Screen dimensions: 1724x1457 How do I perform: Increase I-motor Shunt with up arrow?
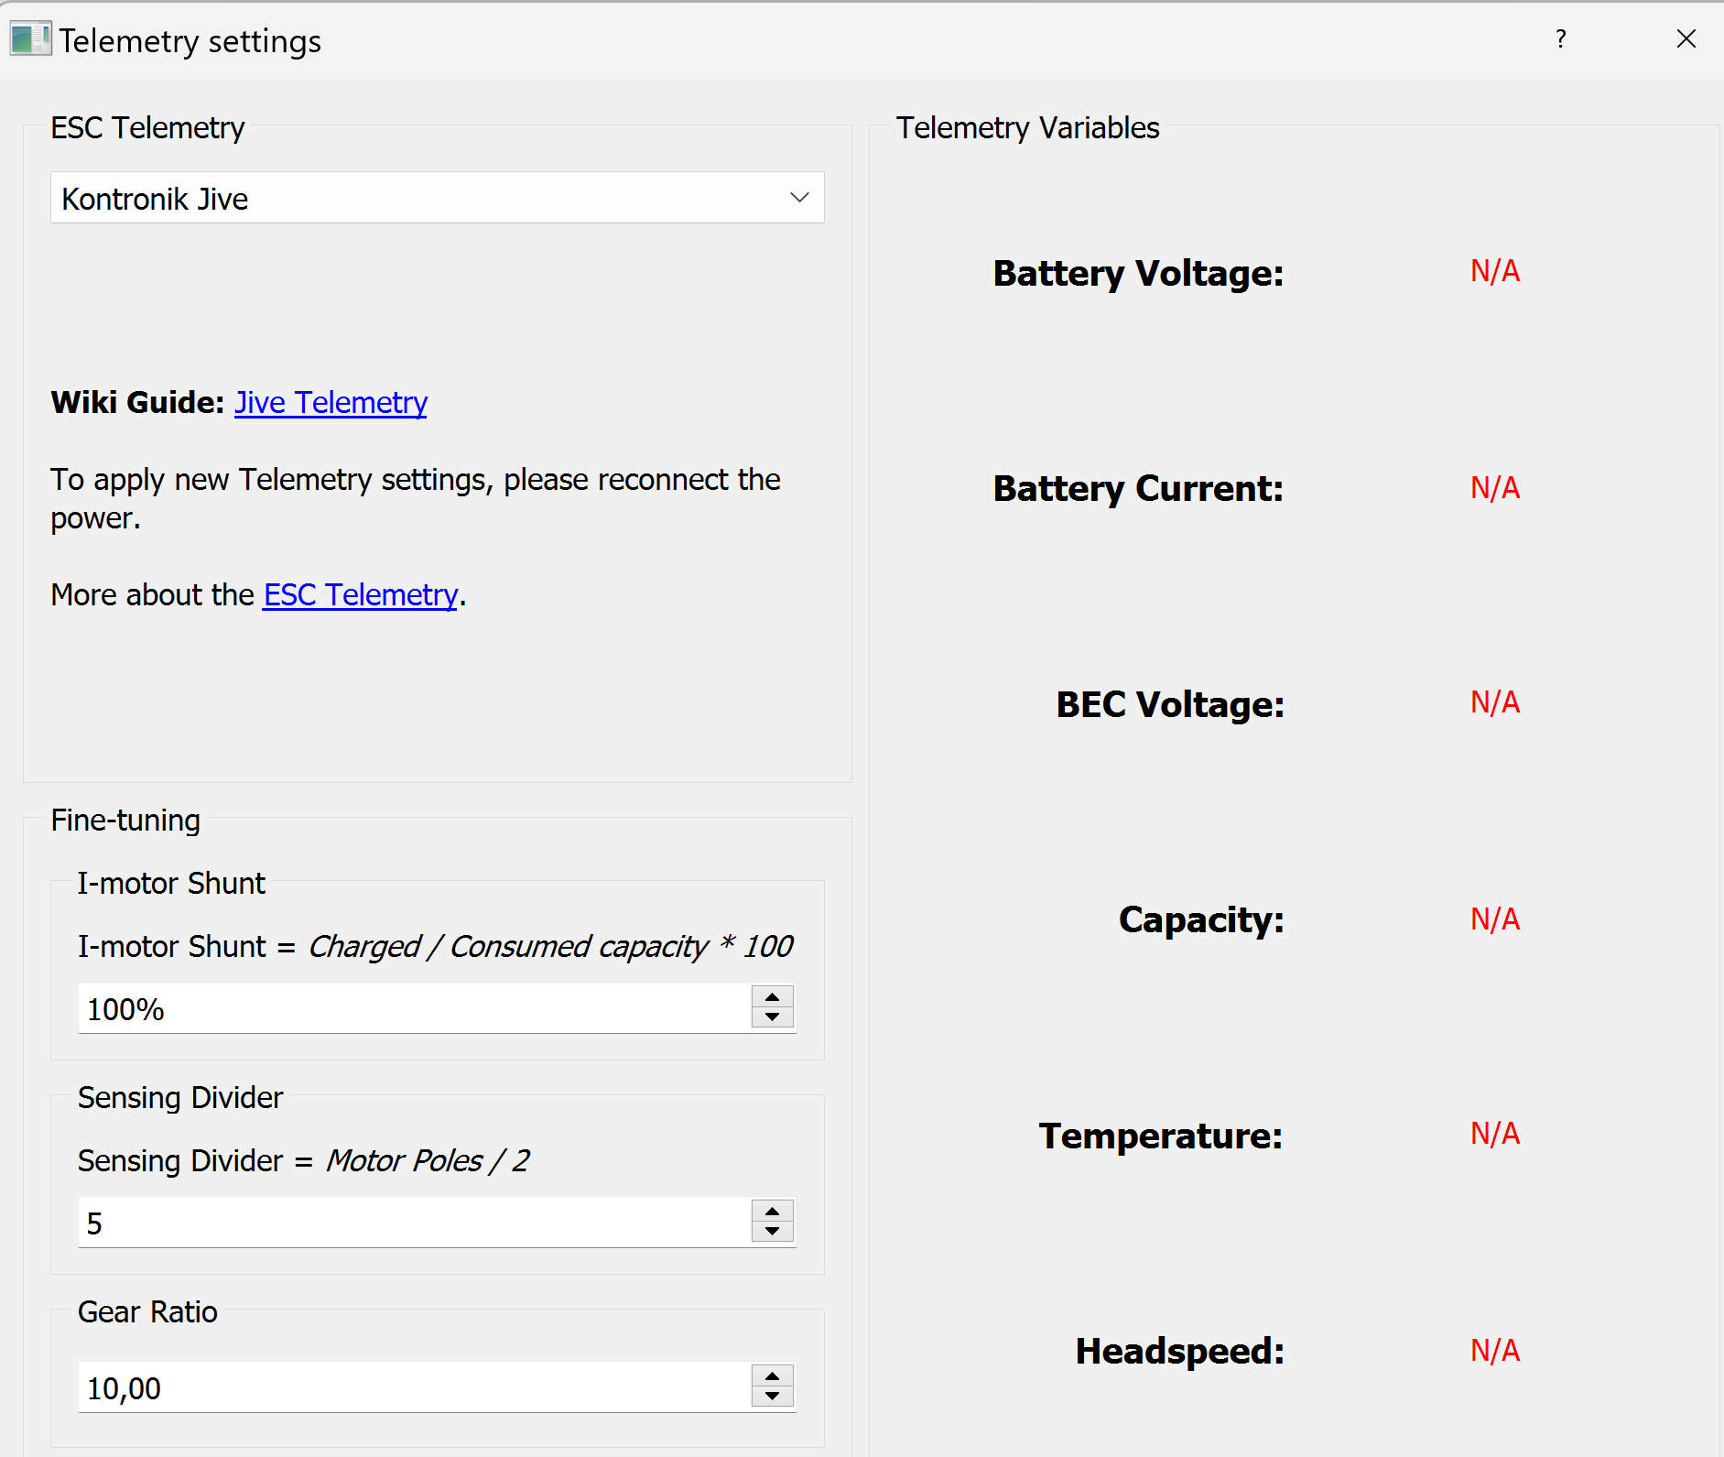[x=773, y=997]
